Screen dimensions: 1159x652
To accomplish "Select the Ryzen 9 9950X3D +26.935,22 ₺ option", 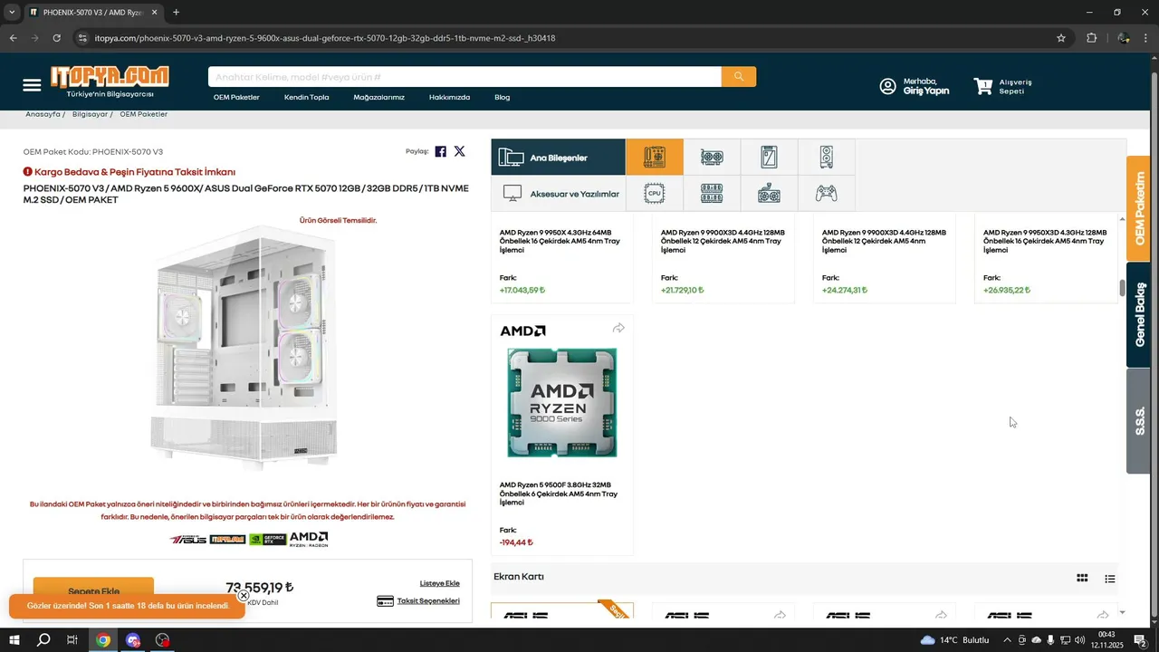I will pos(1046,259).
